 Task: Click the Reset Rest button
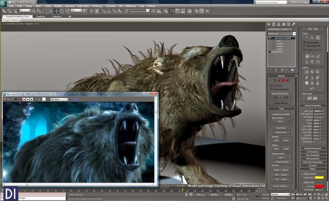[281, 128]
